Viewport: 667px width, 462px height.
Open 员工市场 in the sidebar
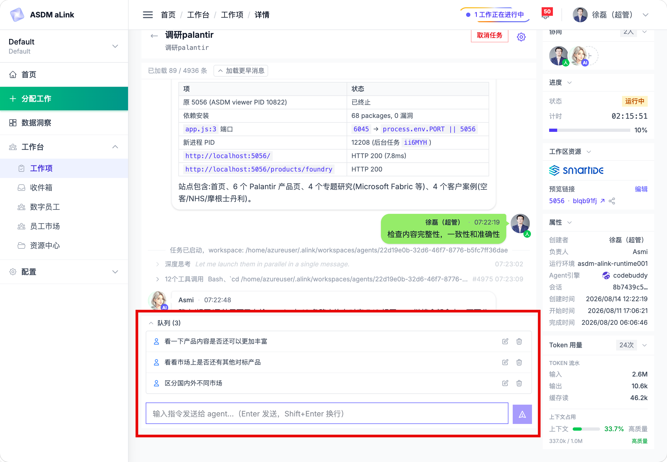pos(64,226)
